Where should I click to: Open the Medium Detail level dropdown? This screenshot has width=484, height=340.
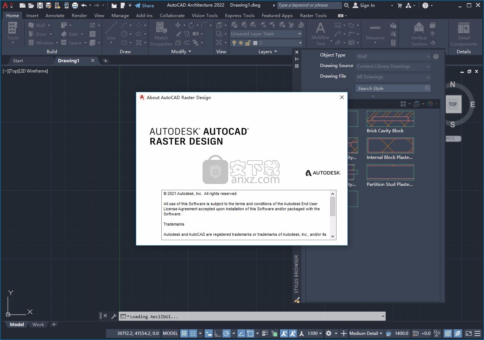tap(366, 333)
